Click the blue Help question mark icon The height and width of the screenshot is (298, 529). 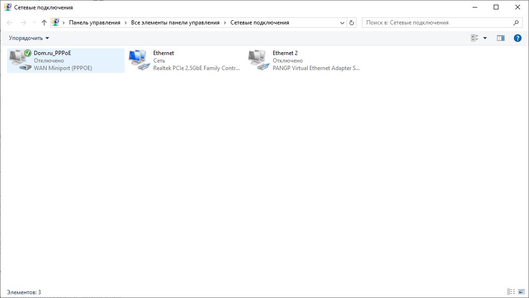pyautogui.click(x=518, y=38)
